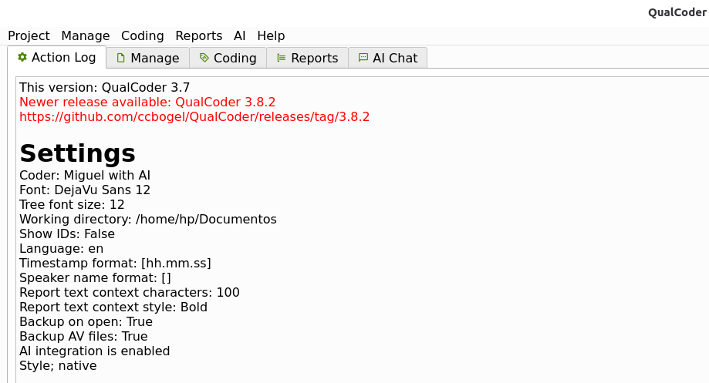Click the 'Newer release available' notice text
The width and height of the screenshot is (709, 383).
pos(147,102)
